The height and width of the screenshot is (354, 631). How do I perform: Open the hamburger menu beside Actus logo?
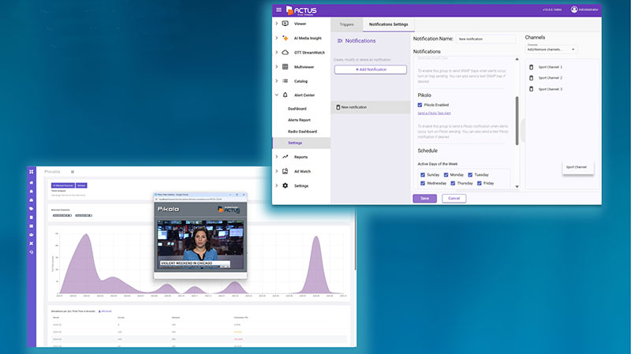pyautogui.click(x=278, y=9)
